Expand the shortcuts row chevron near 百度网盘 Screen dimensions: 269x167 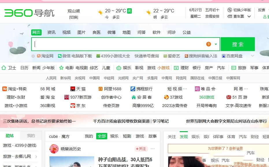click(x=252, y=56)
